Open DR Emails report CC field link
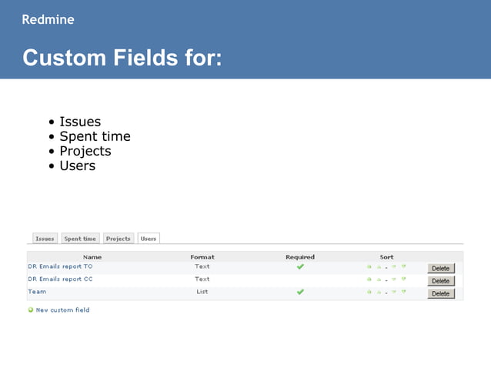Viewport: 491px width, 368px height. click(x=60, y=279)
